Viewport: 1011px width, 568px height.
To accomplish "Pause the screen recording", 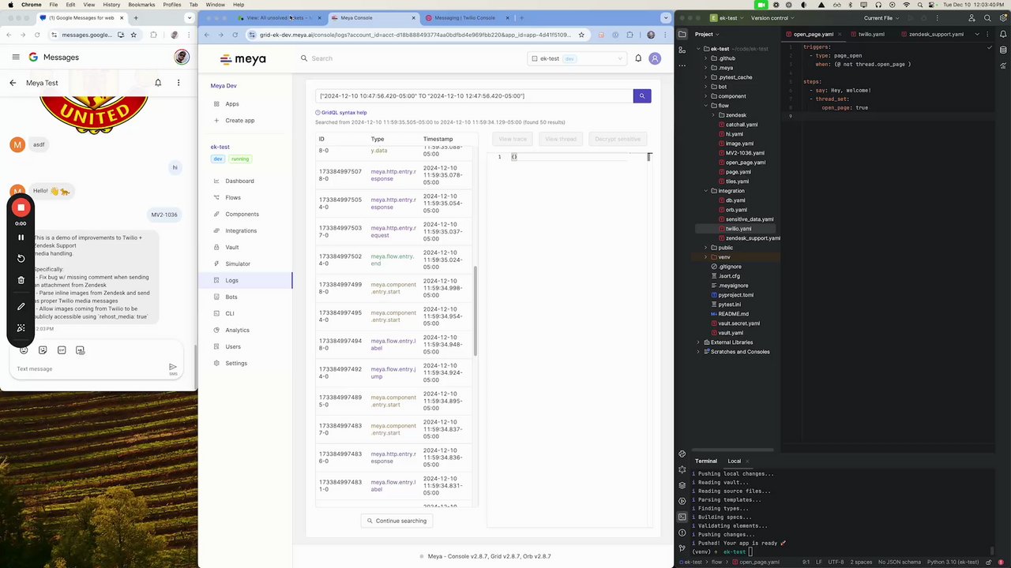I will tap(21, 237).
